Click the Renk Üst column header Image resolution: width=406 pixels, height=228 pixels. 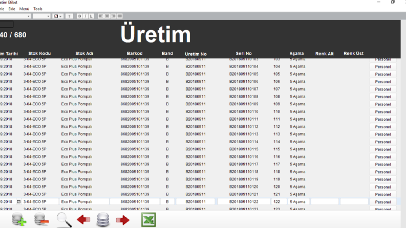tap(353, 54)
